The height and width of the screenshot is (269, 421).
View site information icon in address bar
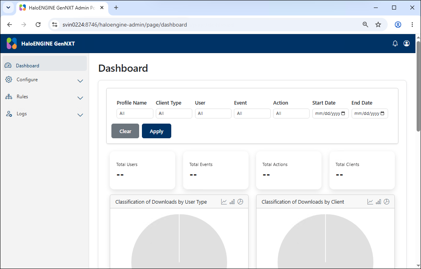pos(55,25)
